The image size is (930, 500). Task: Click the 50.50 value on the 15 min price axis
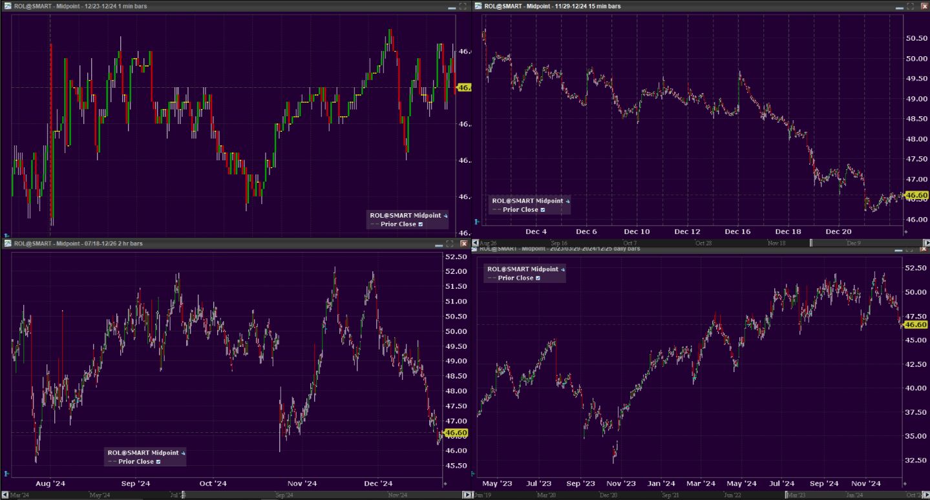tap(918, 38)
